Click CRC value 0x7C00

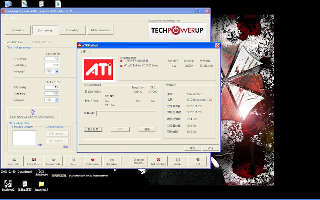pos(153,92)
